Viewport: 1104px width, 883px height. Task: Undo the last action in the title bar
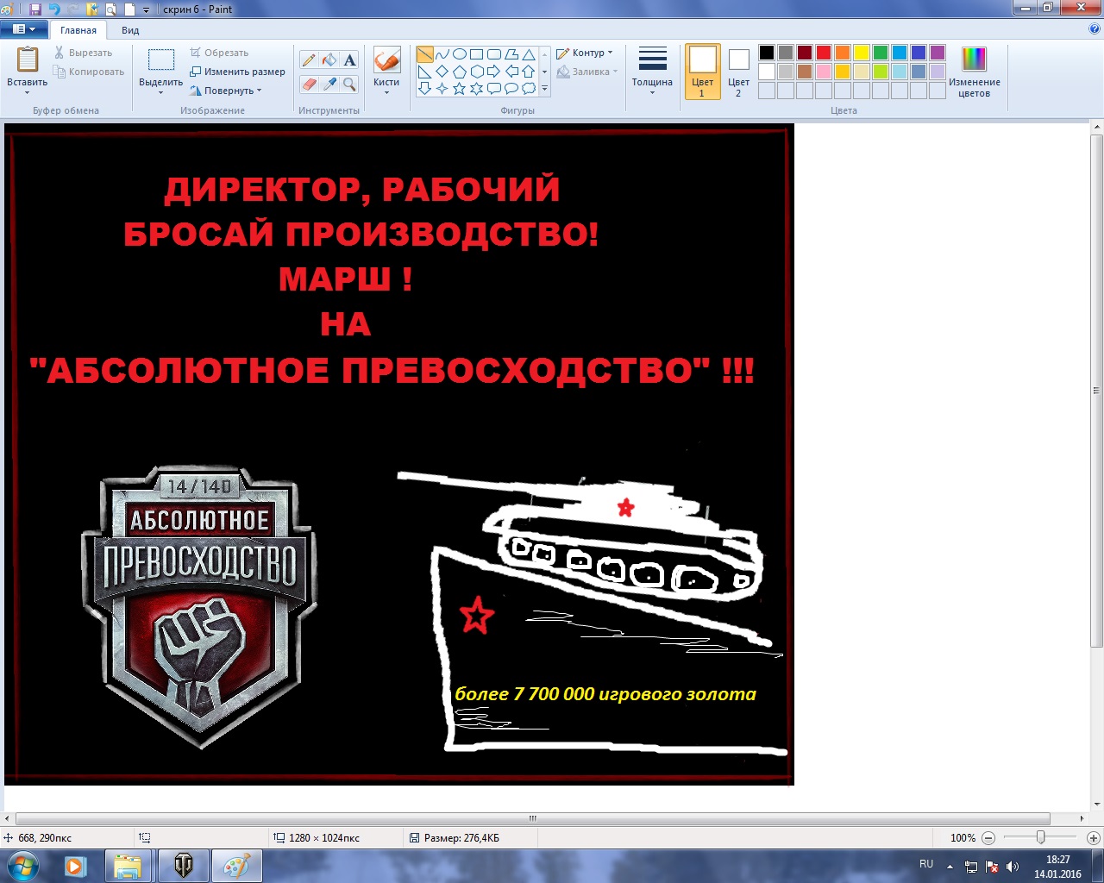coord(54,9)
